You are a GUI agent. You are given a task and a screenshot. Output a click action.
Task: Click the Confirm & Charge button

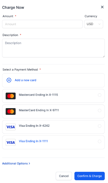tap(90, 176)
